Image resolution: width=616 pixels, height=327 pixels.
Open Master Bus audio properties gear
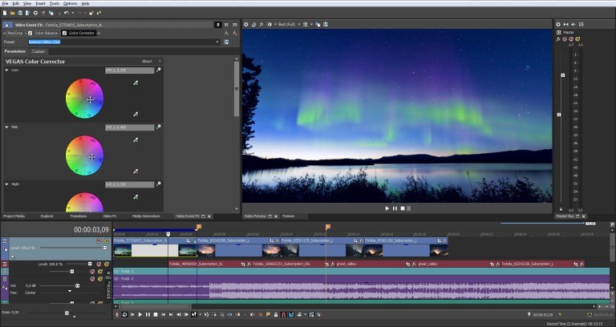558,24
